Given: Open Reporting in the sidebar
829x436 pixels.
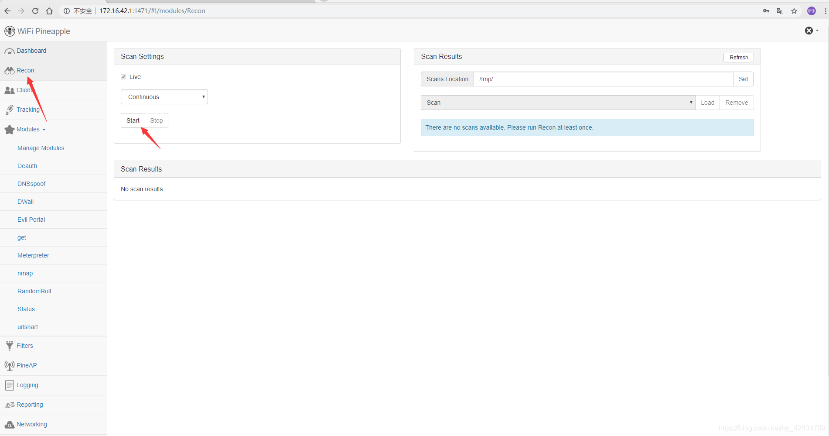Looking at the screenshot, I should click(30, 405).
